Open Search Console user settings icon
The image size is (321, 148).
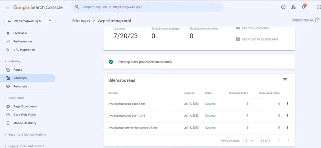coord(293,7)
